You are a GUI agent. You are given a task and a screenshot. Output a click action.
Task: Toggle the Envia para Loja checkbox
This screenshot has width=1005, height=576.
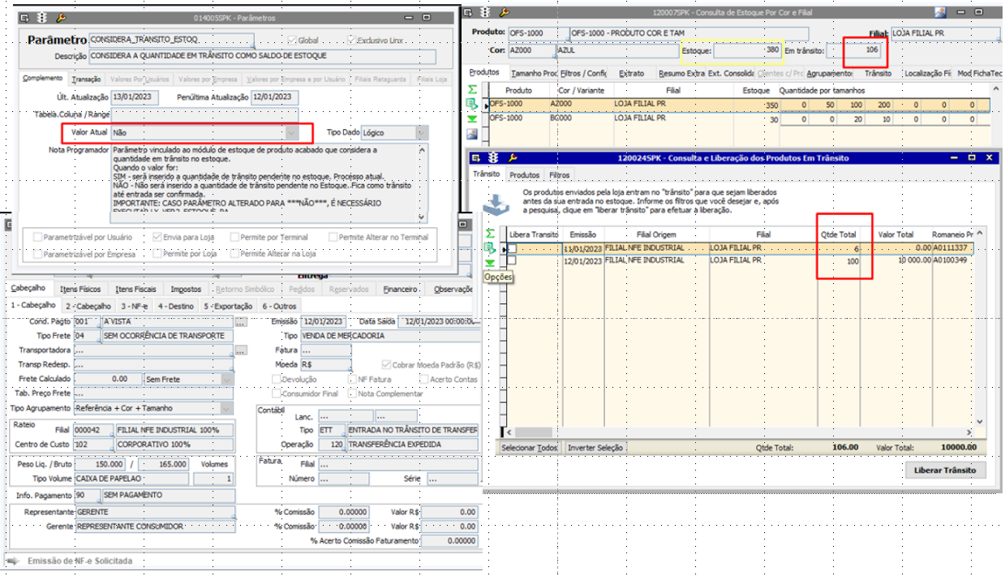click(158, 238)
